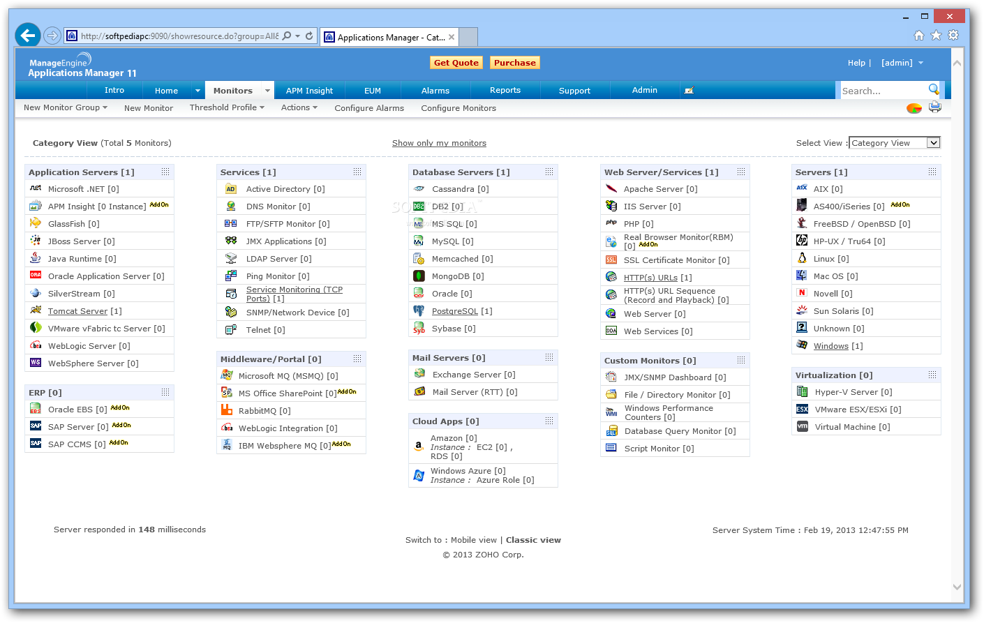Click the Help link
The image size is (984, 623).
pos(856,63)
